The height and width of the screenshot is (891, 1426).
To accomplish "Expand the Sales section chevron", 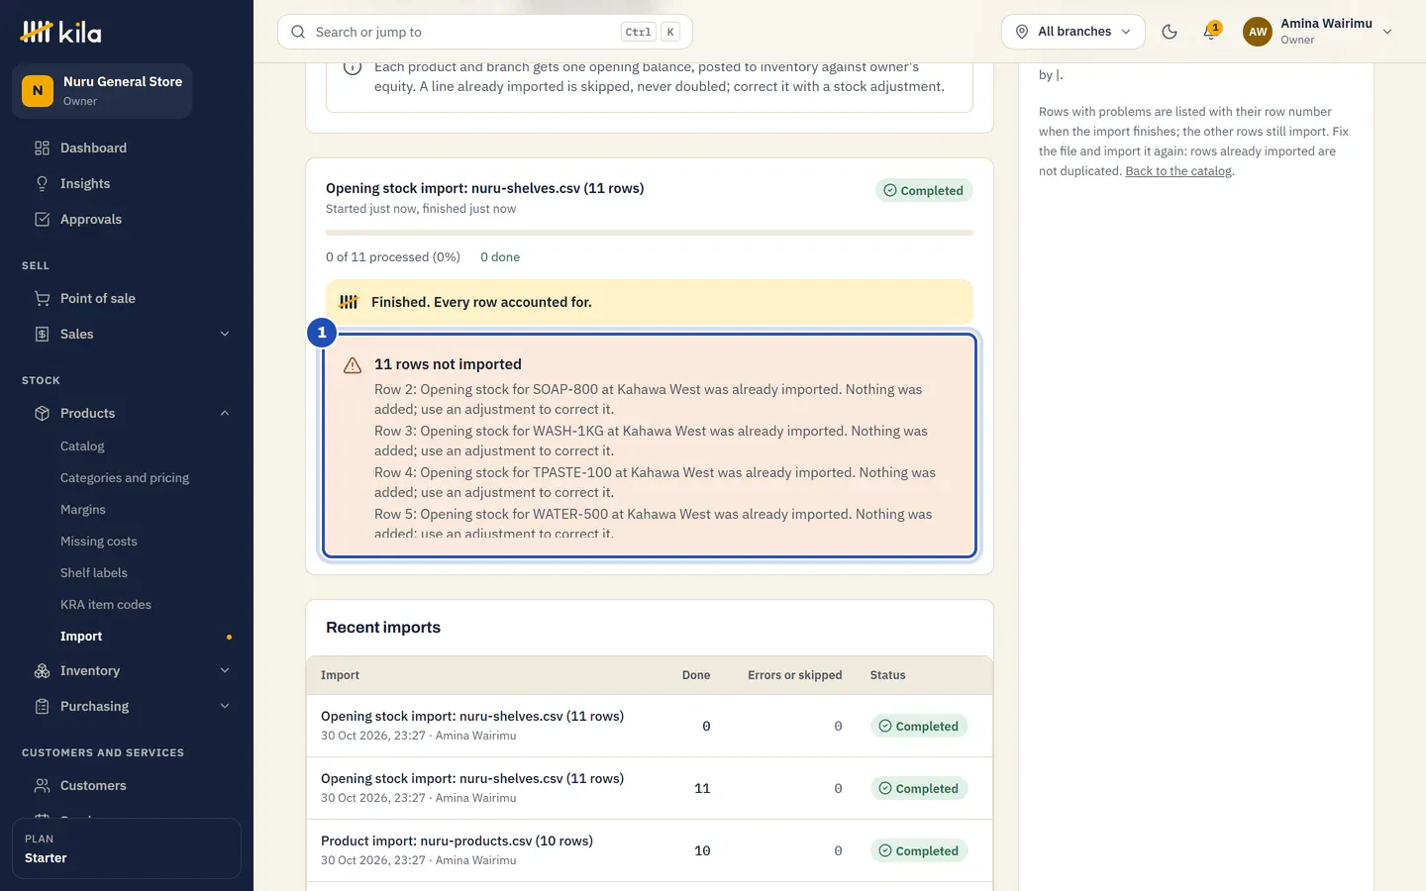I will (x=225, y=334).
